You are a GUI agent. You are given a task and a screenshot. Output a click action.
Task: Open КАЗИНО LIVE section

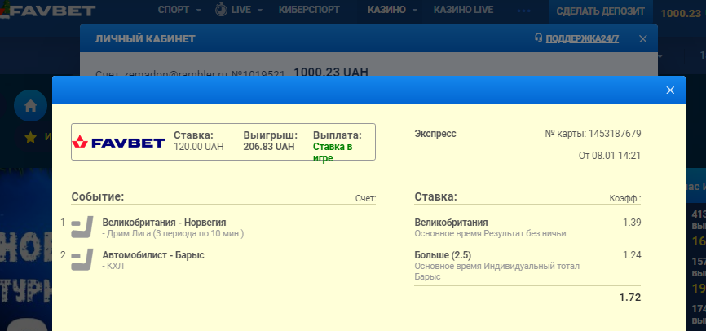coord(463,10)
